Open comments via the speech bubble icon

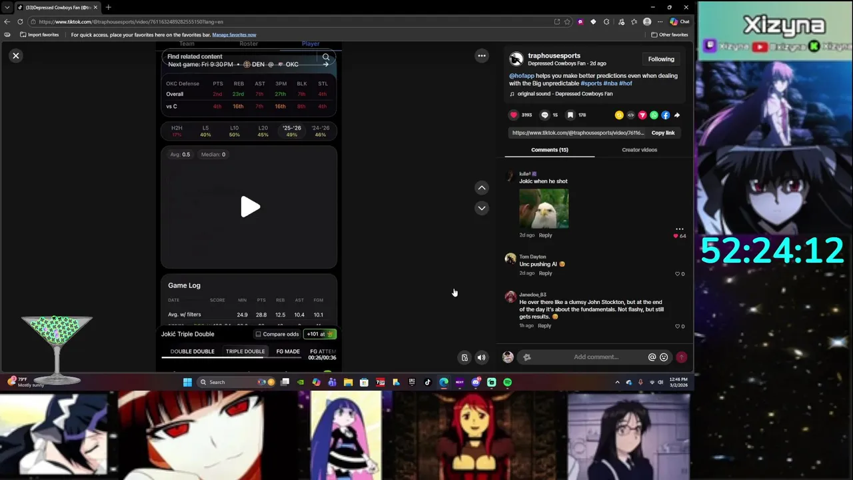[544, 115]
